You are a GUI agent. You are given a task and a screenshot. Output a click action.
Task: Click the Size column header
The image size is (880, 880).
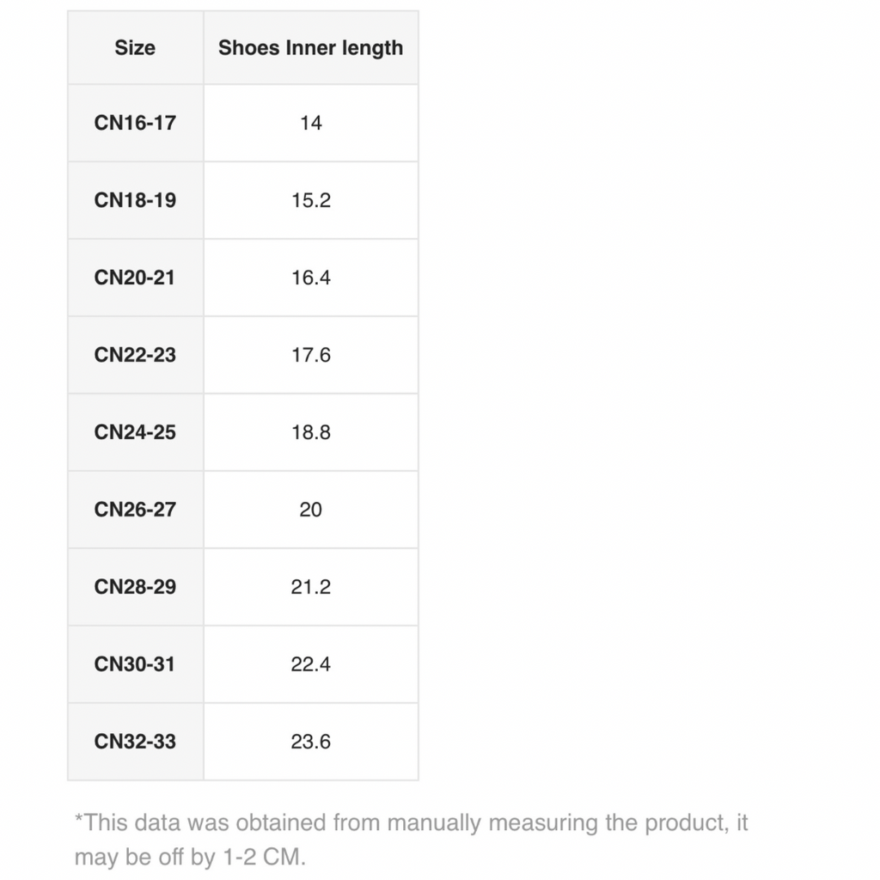[135, 48]
